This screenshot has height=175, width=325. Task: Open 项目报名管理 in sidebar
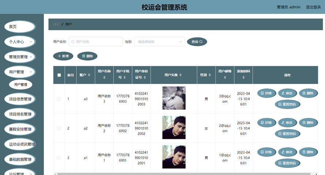pyautogui.click(x=20, y=114)
